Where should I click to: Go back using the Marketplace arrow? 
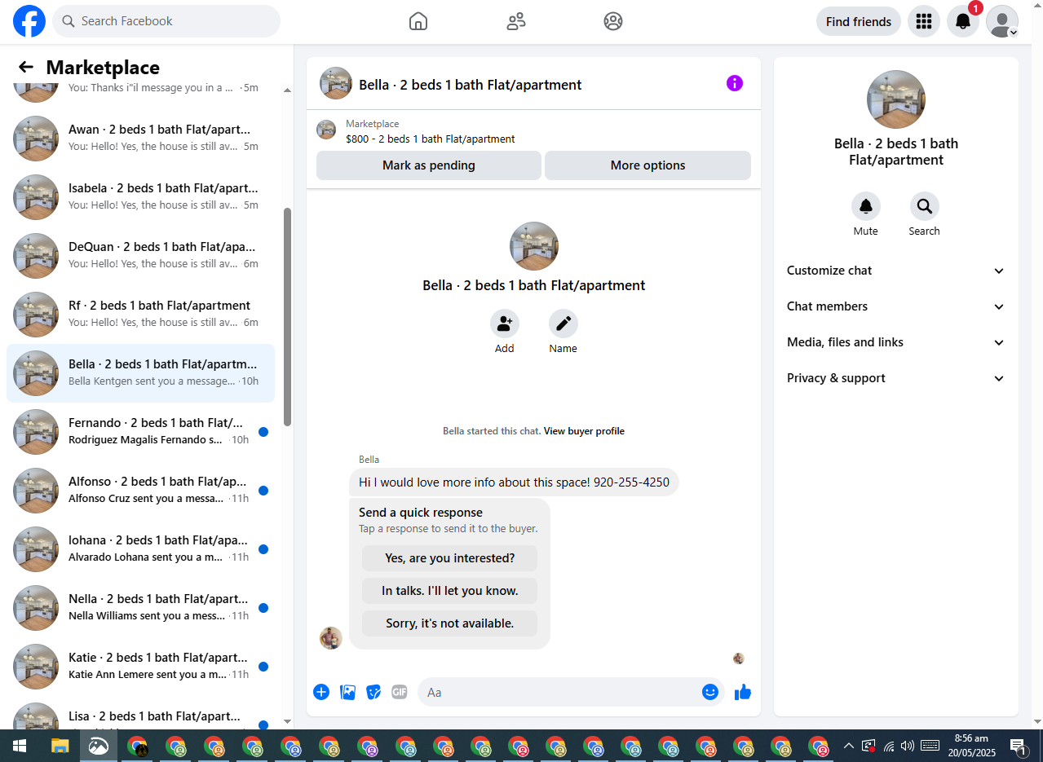[26, 67]
